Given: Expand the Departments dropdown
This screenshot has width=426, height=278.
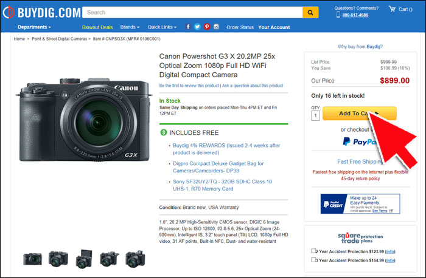Looking at the screenshot, I should pos(34,27).
